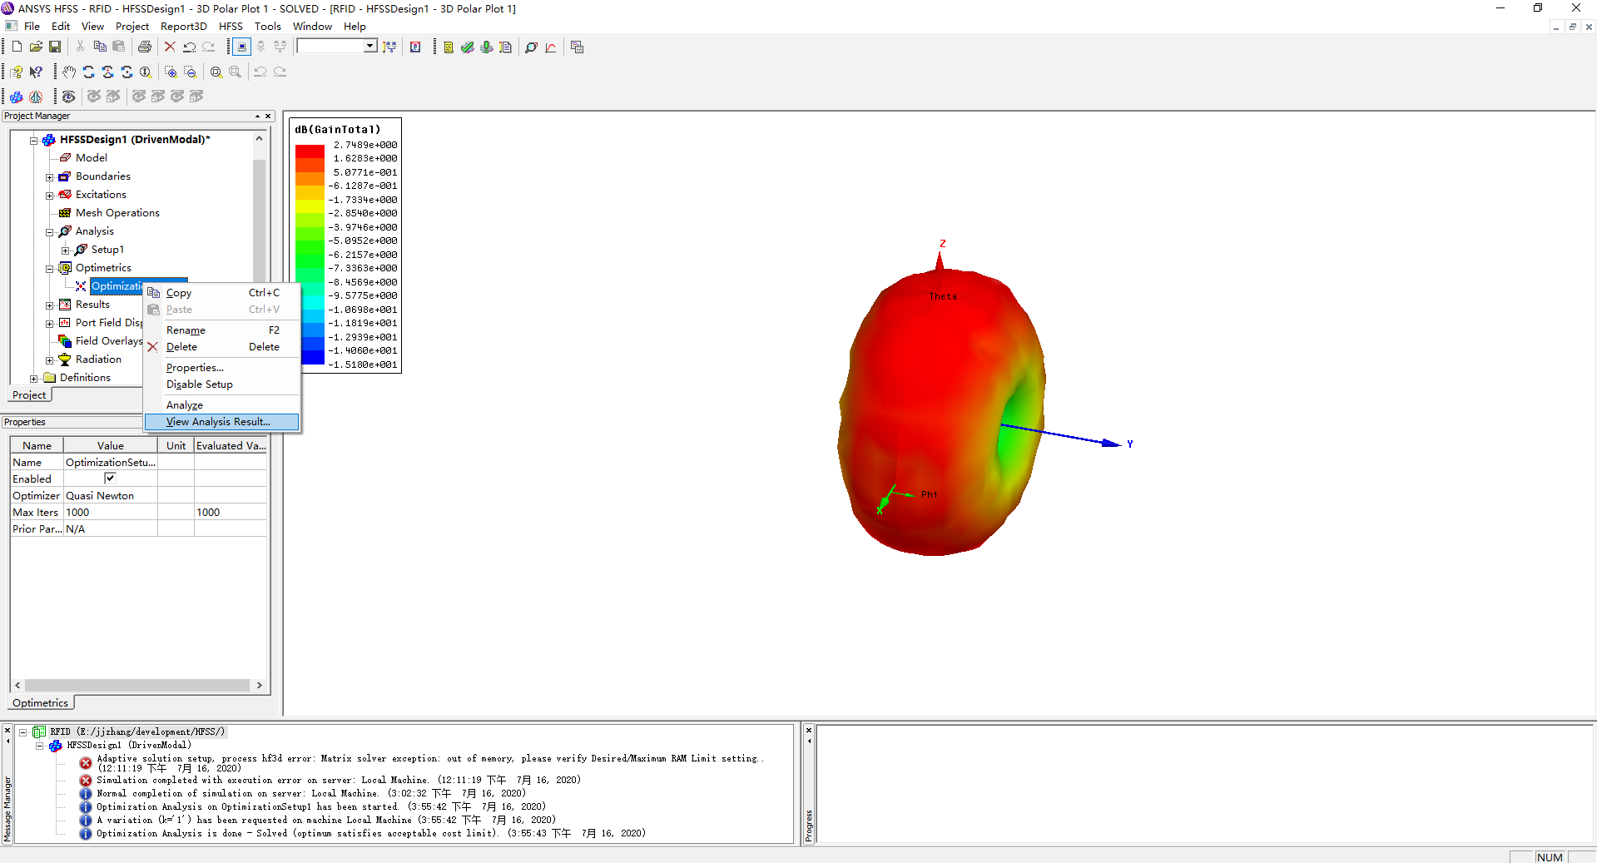
Task: Select the Pan hand tool
Action: coord(69,72)
